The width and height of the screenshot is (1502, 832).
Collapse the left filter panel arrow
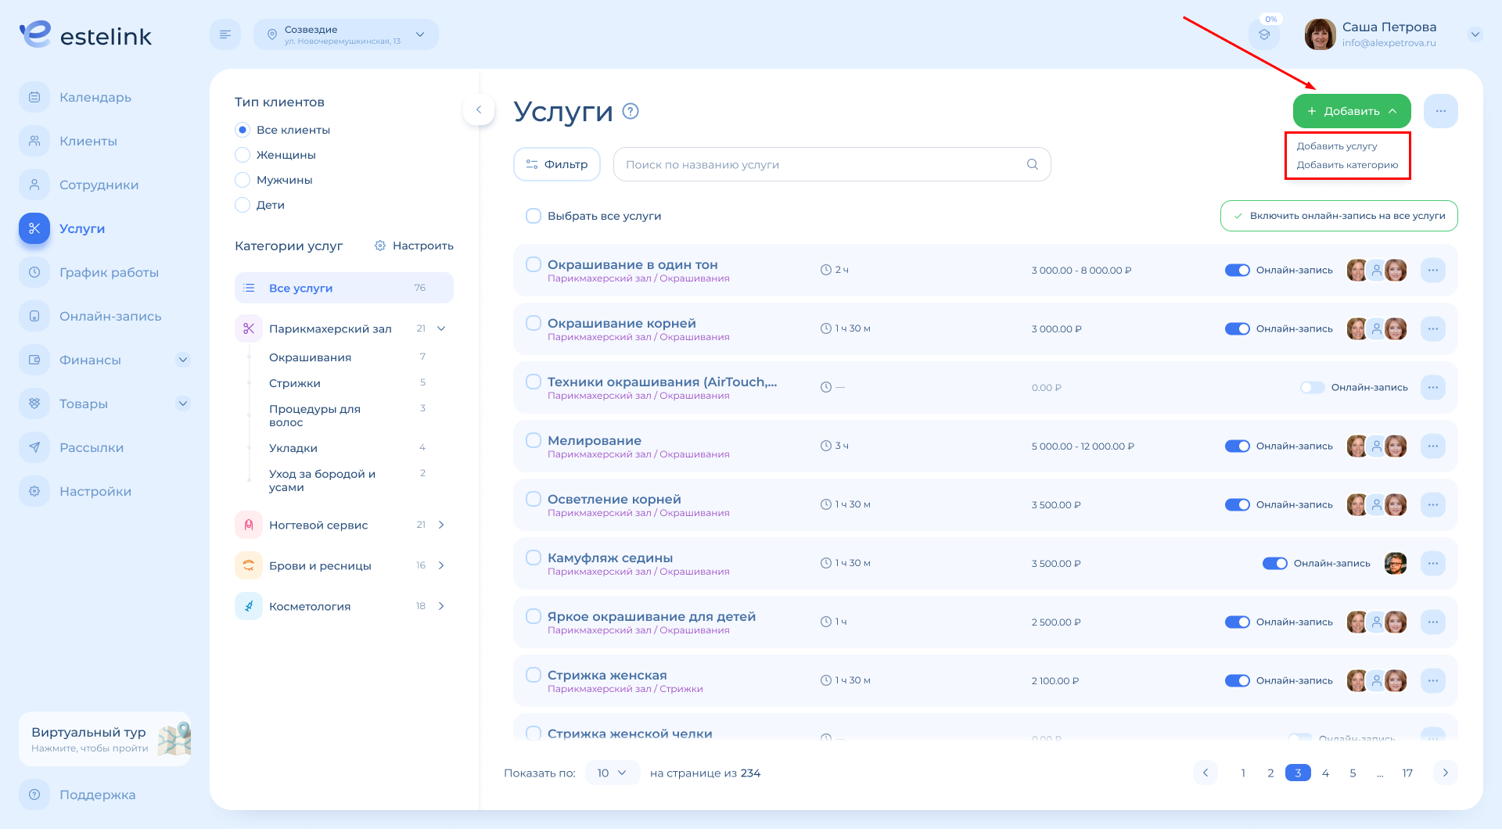pyautogui.click(x=479, y=110)
